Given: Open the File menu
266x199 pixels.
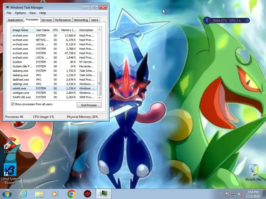Looking at the screenshot, I should click(9, 13).
